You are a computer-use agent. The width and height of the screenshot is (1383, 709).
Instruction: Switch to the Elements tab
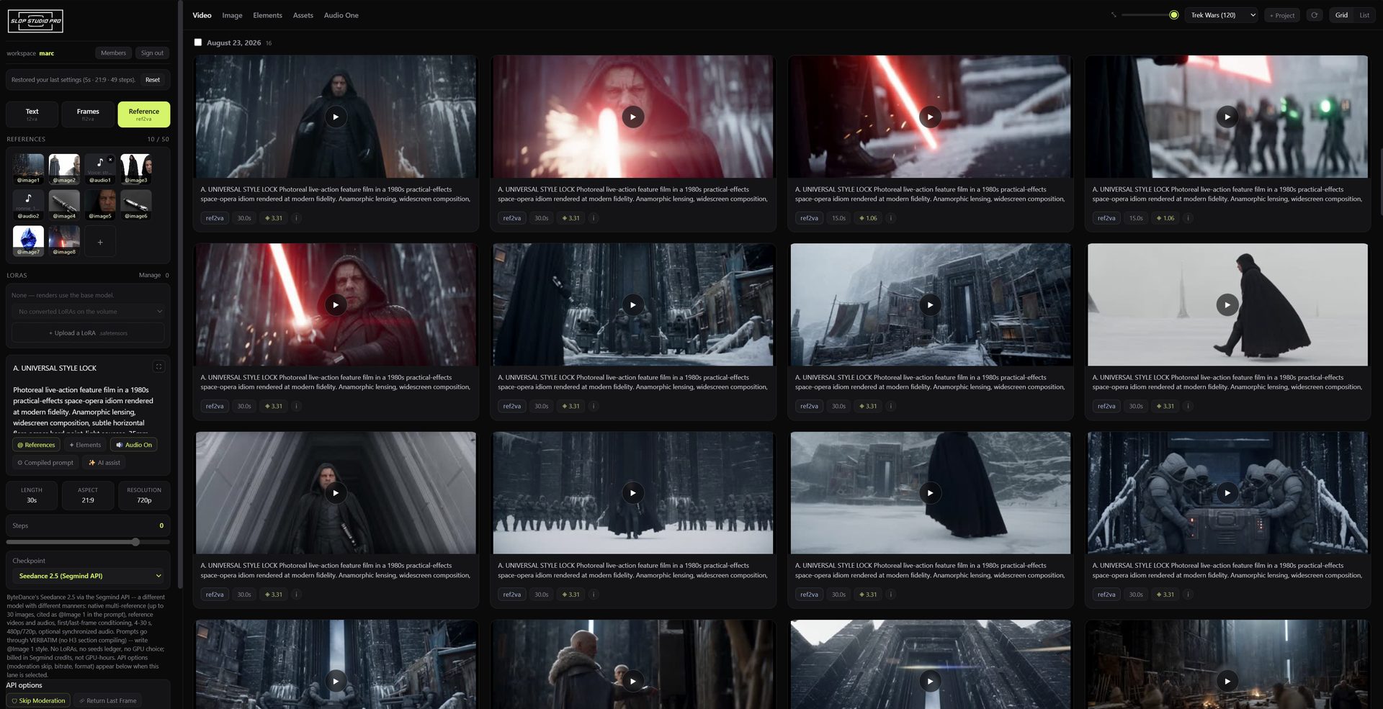[x=267, y=15]
